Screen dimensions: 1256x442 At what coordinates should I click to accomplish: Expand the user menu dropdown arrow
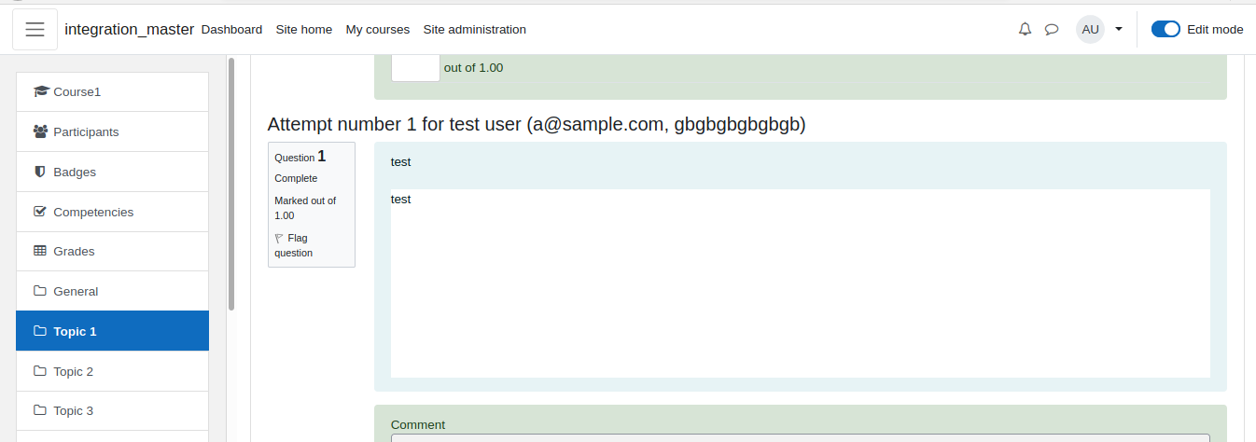point(1118,29)
